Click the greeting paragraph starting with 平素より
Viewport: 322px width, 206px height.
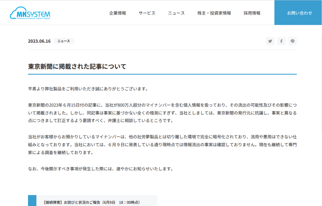(88, 89)
